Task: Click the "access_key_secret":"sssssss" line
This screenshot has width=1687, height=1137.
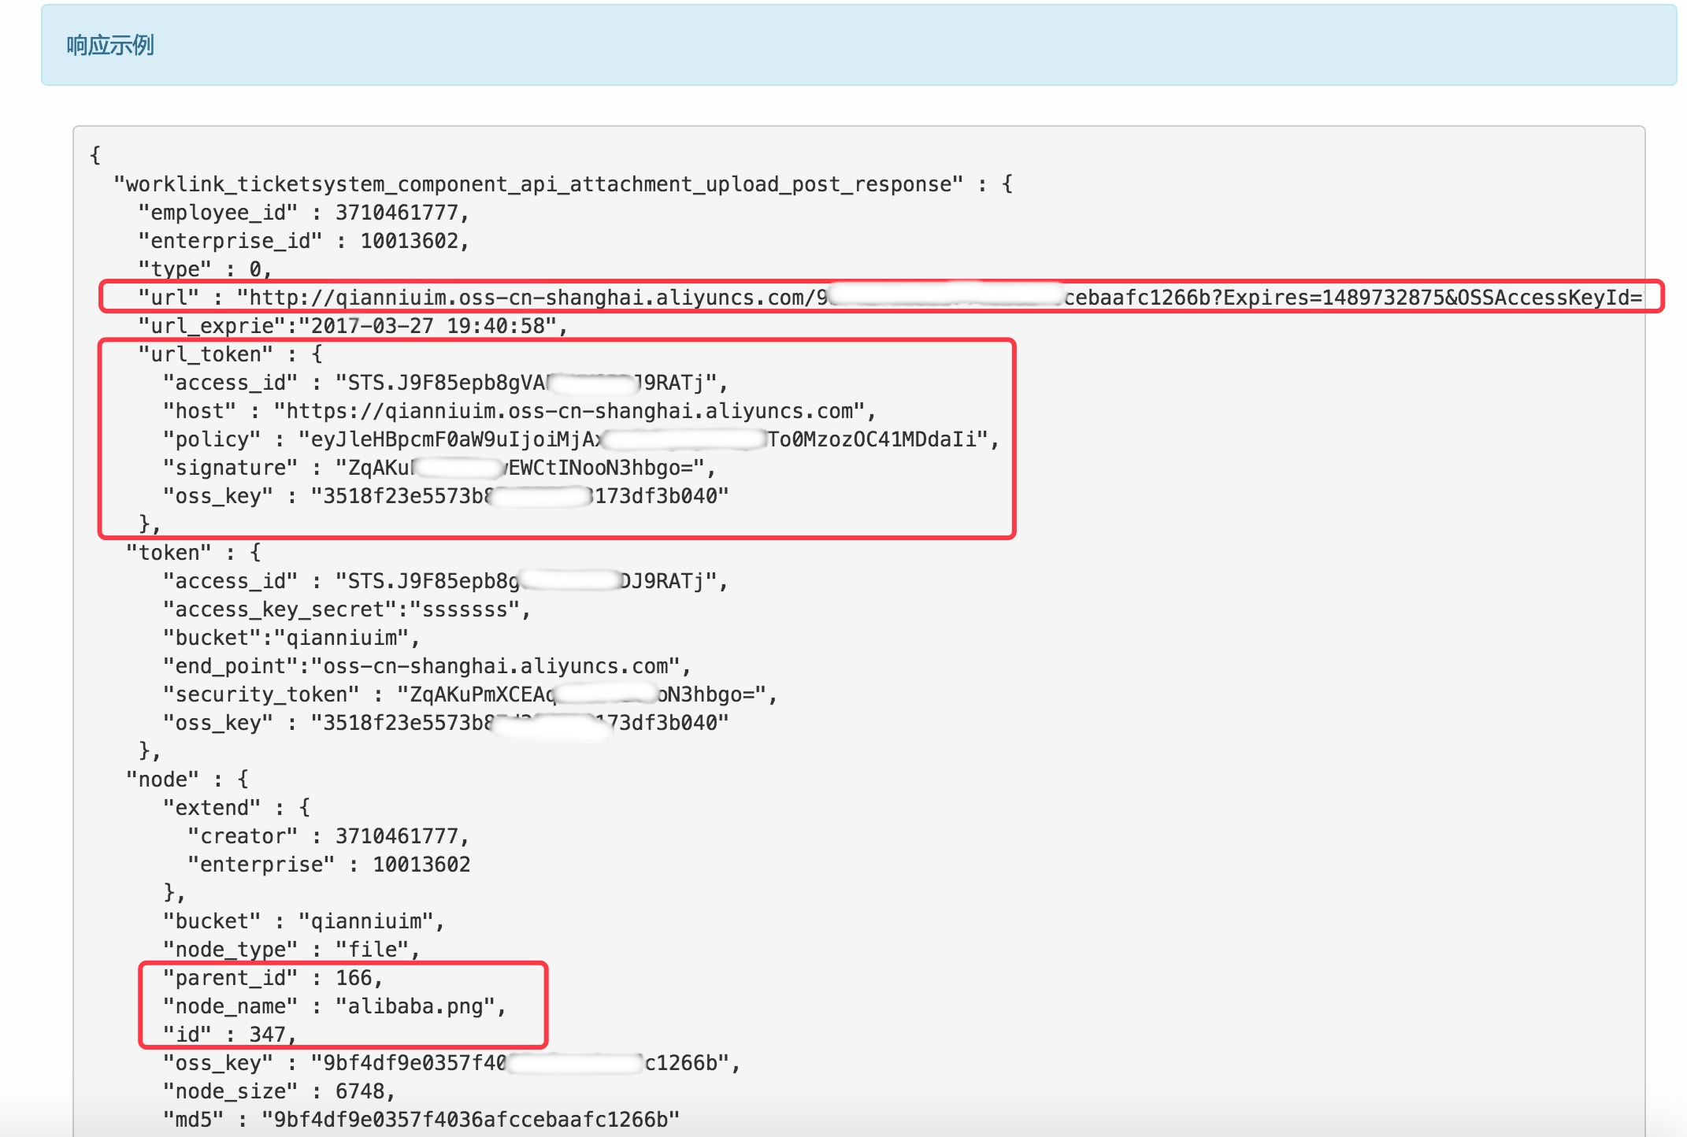Action: 347,609
